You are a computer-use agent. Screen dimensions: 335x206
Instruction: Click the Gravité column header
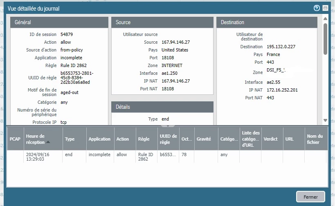click(x=207, y=139)
